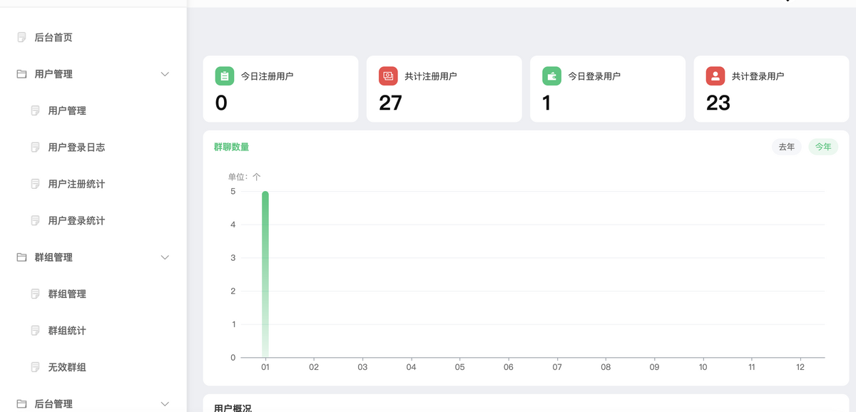Click the 共计注册用户 card label
This screenshot has width=856, height=412.
tap(431, 76)
